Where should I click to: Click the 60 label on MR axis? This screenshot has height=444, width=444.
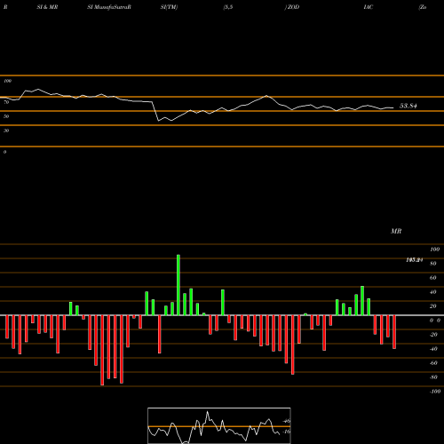(x=433, y=278)
